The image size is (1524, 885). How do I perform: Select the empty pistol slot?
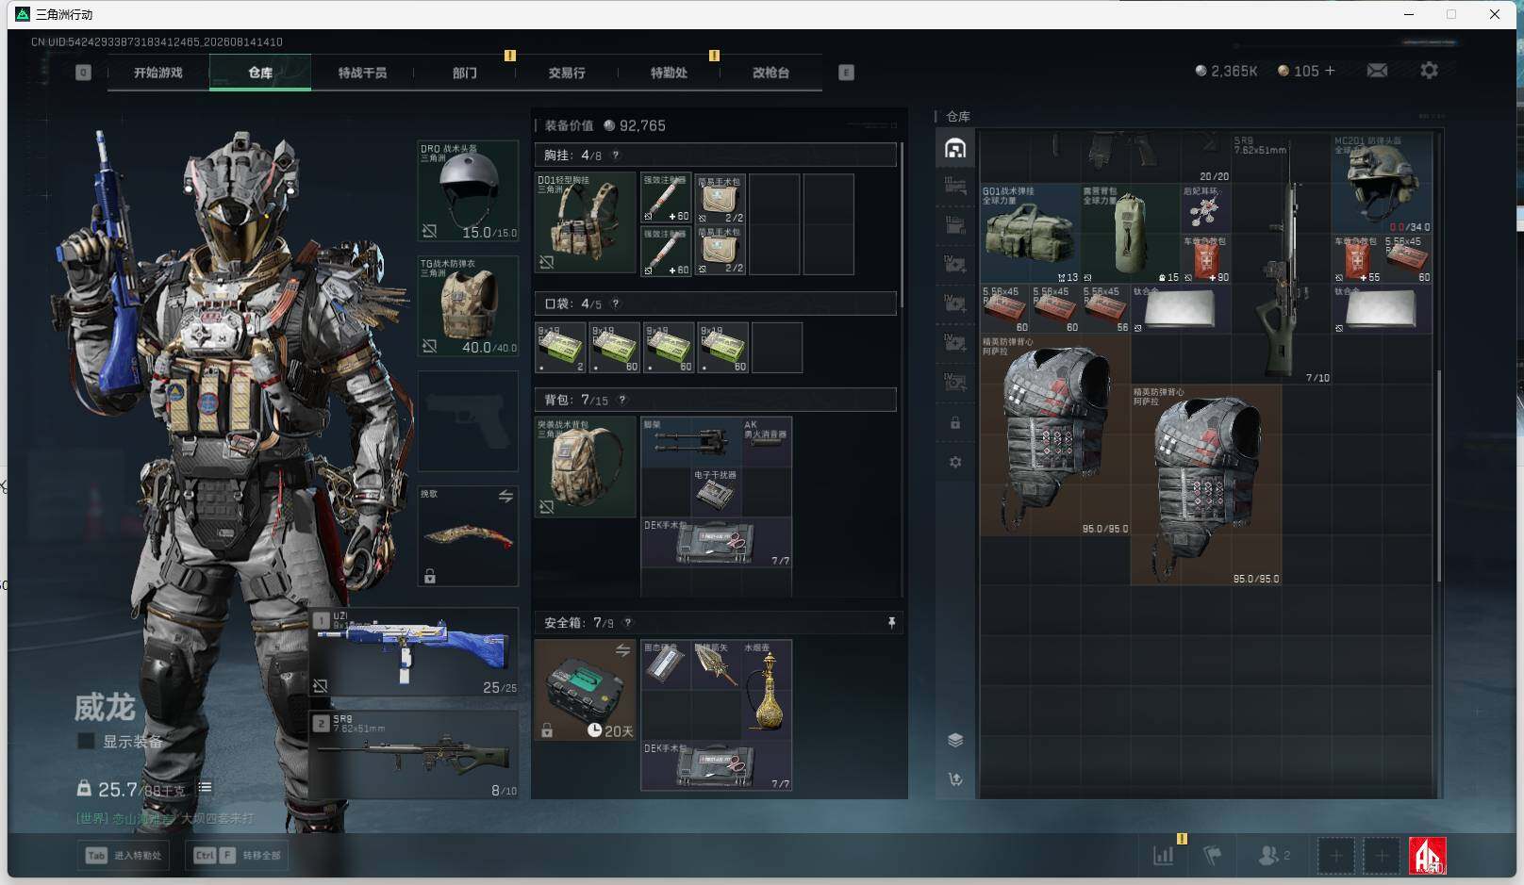point(468,421)
